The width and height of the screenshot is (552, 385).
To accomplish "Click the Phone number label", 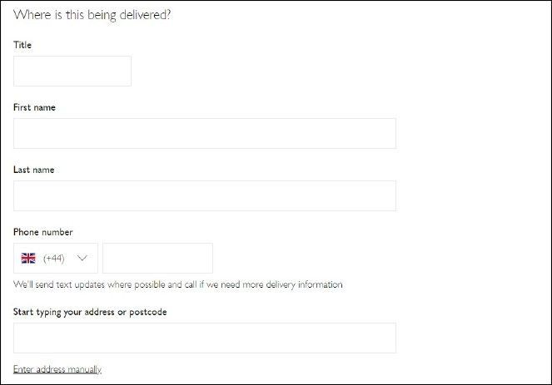I will pyautogui.click(x=43, y=232).
